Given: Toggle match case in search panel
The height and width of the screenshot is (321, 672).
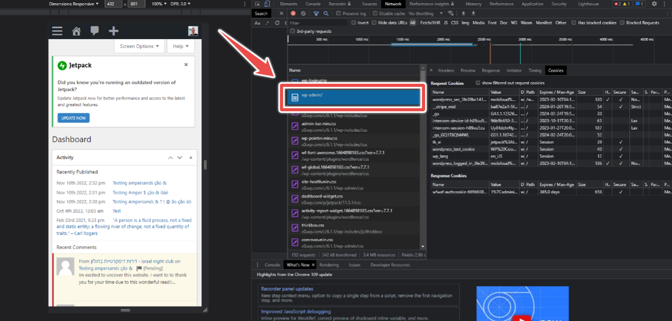Looking at the screenshot, I should pyautogui.click(x=257, y=23).
